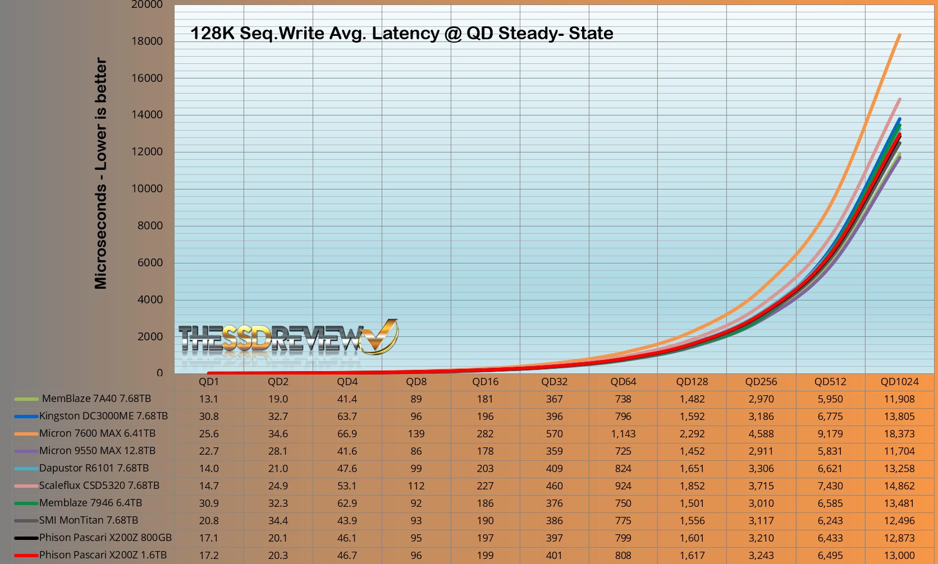Select the chart title '128K Seq.Write Avg. Latency @ QD Steady- State'
The image size is (938, 564).
401,33
